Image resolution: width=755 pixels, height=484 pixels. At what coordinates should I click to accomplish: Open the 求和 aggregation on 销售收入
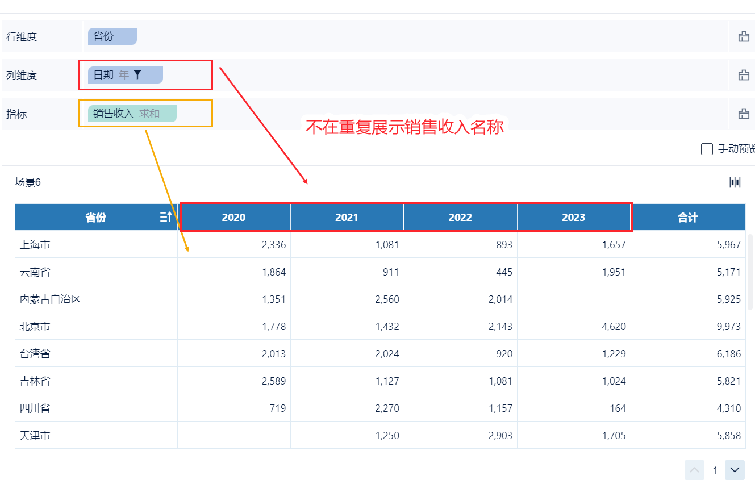point(149,114)
